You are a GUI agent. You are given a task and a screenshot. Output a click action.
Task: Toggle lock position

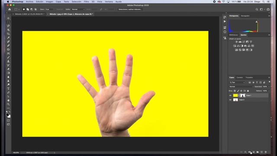tap(242, 91)
